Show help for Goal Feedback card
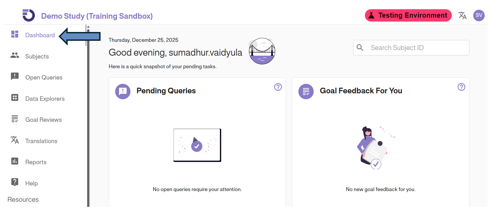This screenshot has width=488, height=209. pyautogui.click(x=461, y=87)
